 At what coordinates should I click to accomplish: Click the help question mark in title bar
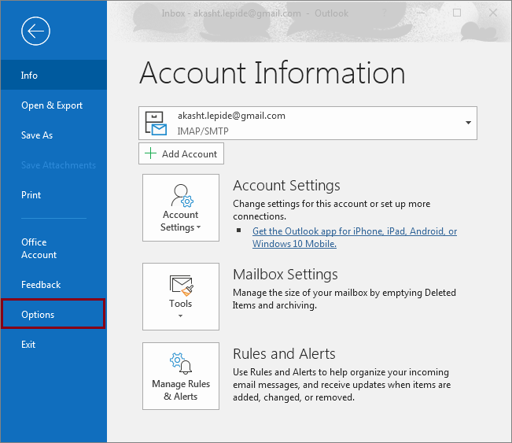tap(385, 13)
